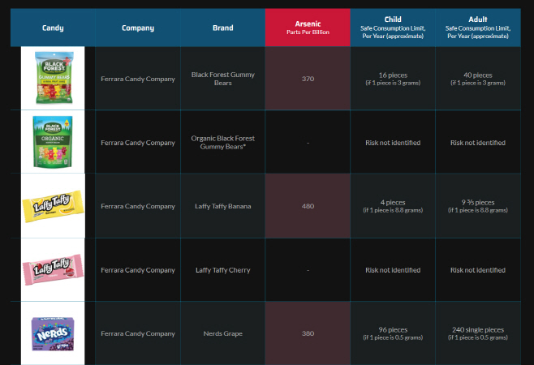Viewport: 534px width, 365px height.
Task: Select the Laffy Taffy Banana wrapper image
Action: coord(53,206)
